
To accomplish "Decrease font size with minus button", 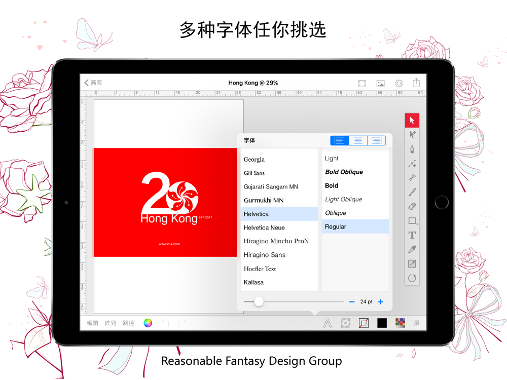I will pyautogui.click(x=352, y=302).
